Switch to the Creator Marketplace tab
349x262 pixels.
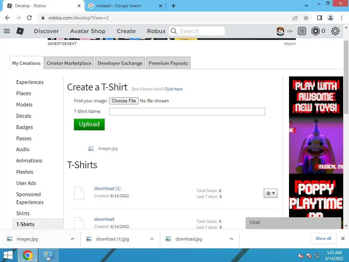tap(69, 63)
